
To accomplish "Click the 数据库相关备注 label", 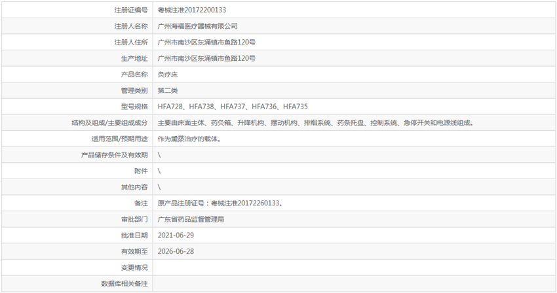I will (125, 284).
